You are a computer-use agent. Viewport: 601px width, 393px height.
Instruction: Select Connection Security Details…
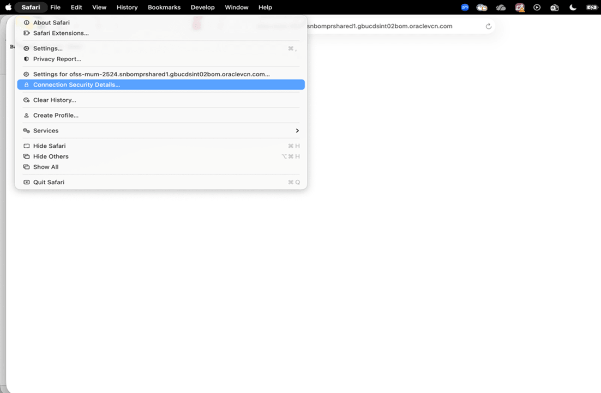click(x=161, y=84)
